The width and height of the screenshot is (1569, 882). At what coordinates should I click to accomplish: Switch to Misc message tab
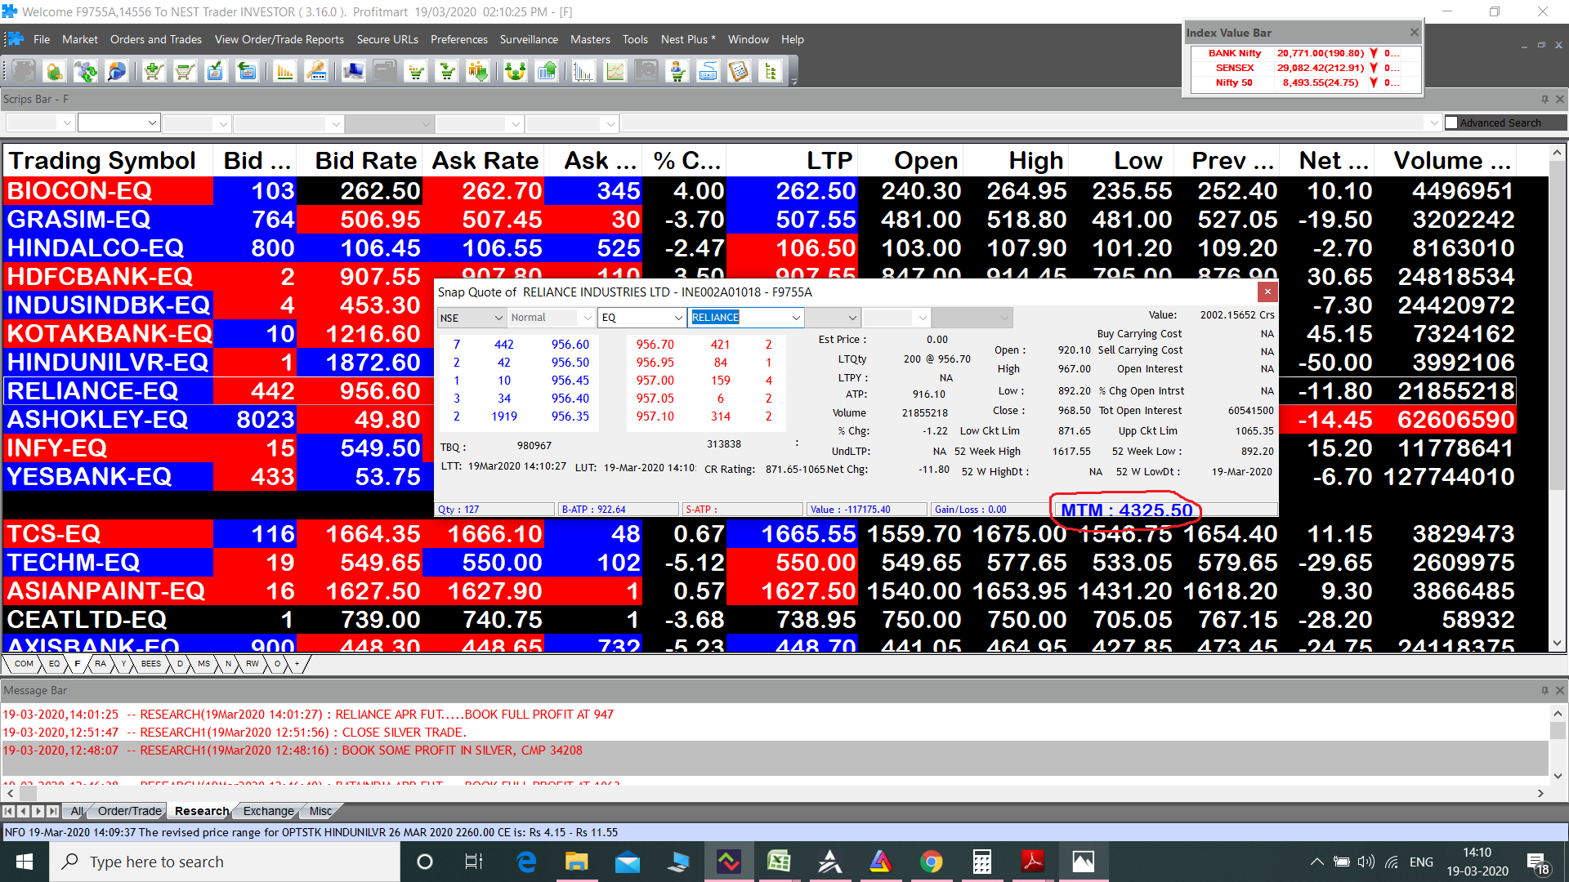(320, 811)
